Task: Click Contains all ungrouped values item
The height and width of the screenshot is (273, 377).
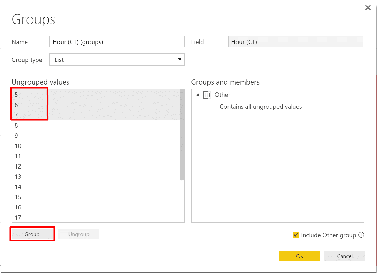Action: 261,107
